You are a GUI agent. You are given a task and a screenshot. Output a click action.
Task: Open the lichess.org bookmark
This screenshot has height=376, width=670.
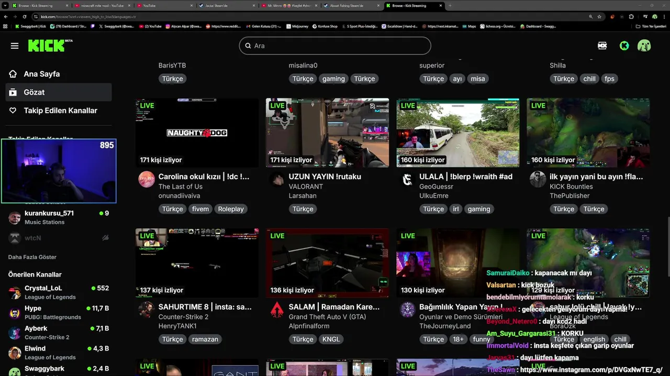click(498, 26)
